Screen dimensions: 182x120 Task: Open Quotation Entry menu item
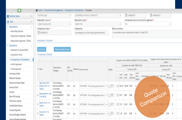(x=17, y=55)
